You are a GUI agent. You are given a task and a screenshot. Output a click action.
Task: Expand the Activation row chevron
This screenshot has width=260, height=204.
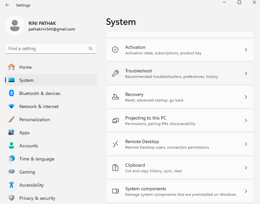point(246,50)
